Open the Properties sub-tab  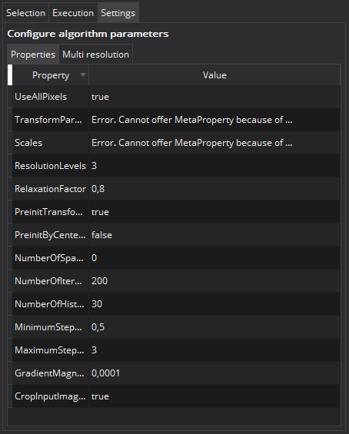(x=33, y=55)
